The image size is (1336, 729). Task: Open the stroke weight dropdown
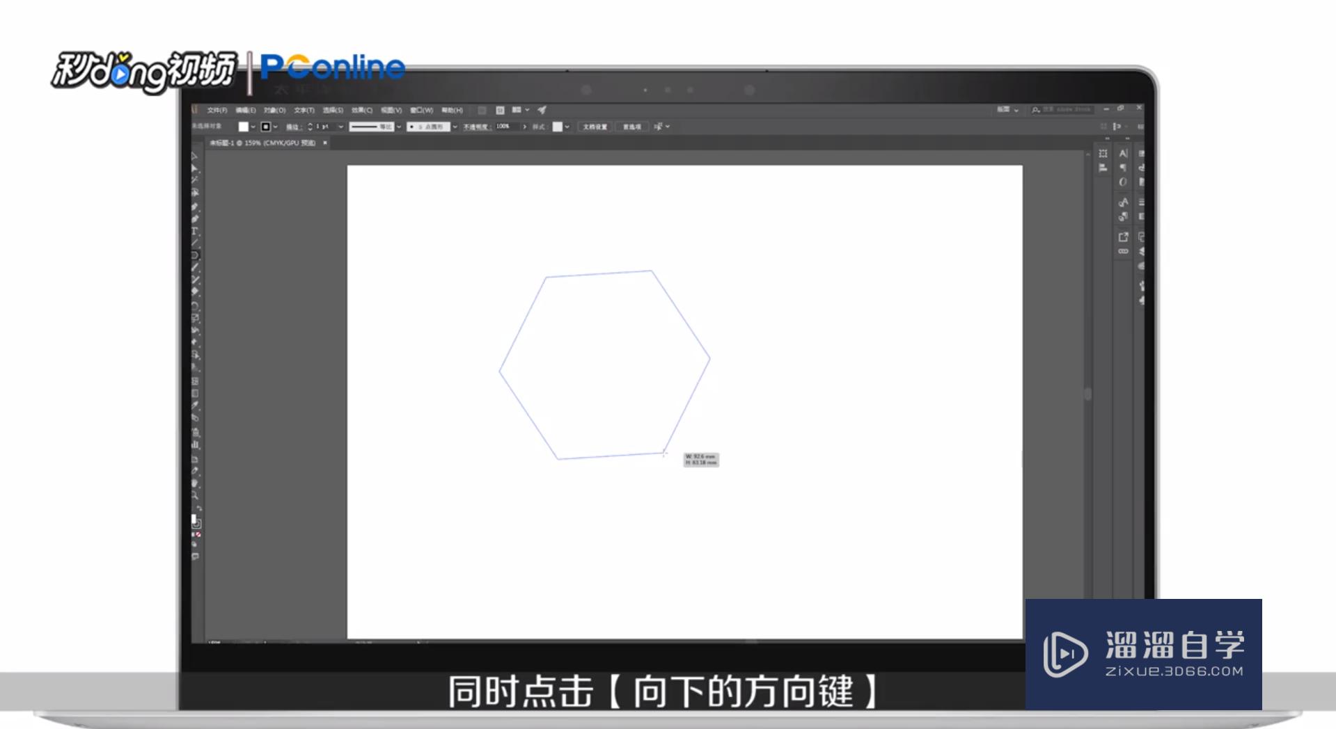(x=341, y=127)
